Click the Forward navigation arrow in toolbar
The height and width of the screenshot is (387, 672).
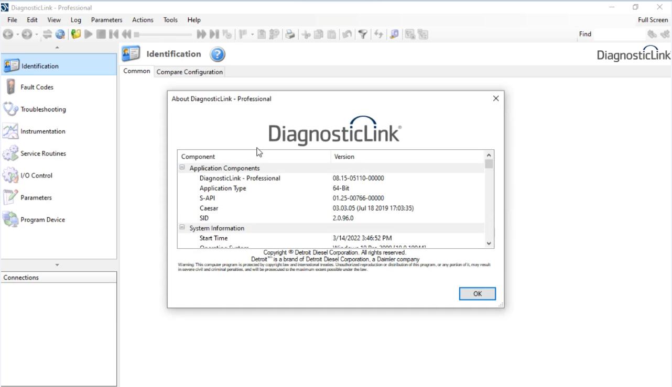point(26,34)
